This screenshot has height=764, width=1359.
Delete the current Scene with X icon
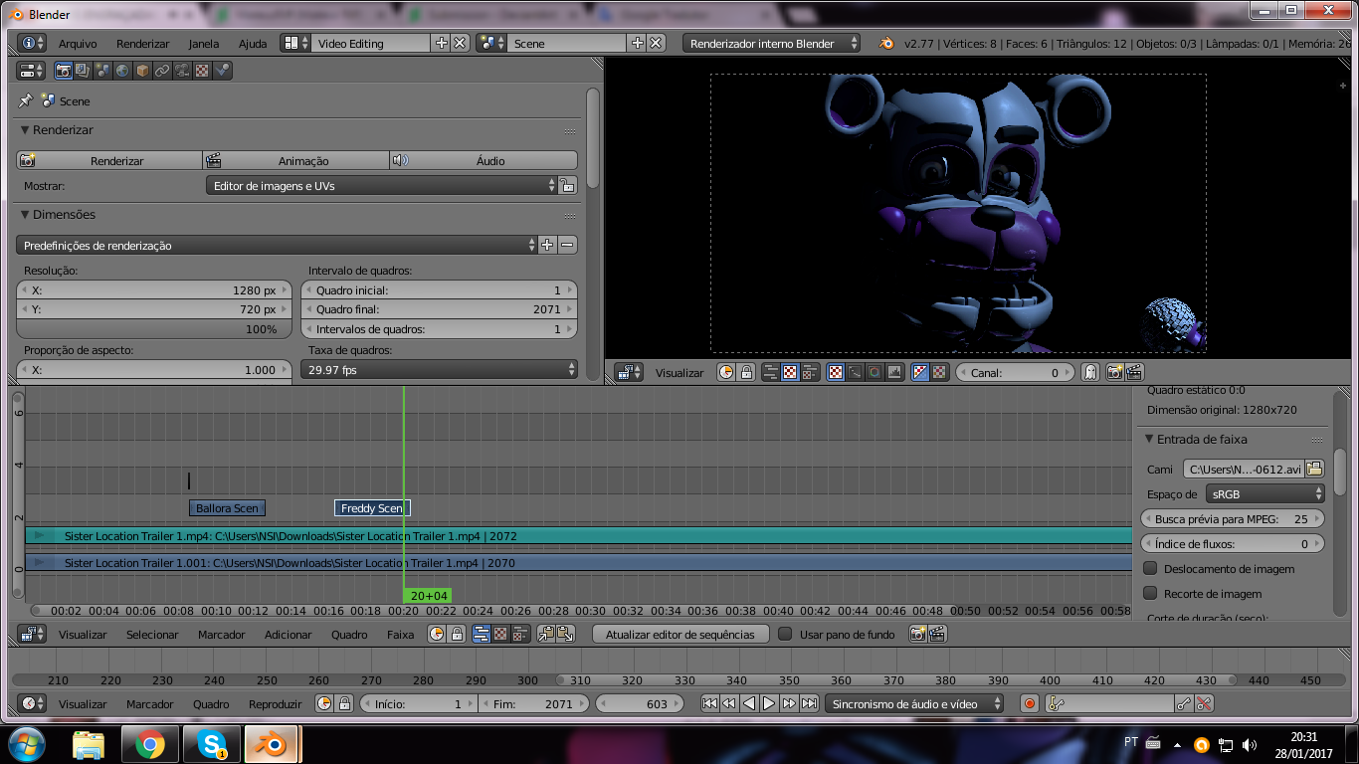pyautogui.click(x=656, y=43)
